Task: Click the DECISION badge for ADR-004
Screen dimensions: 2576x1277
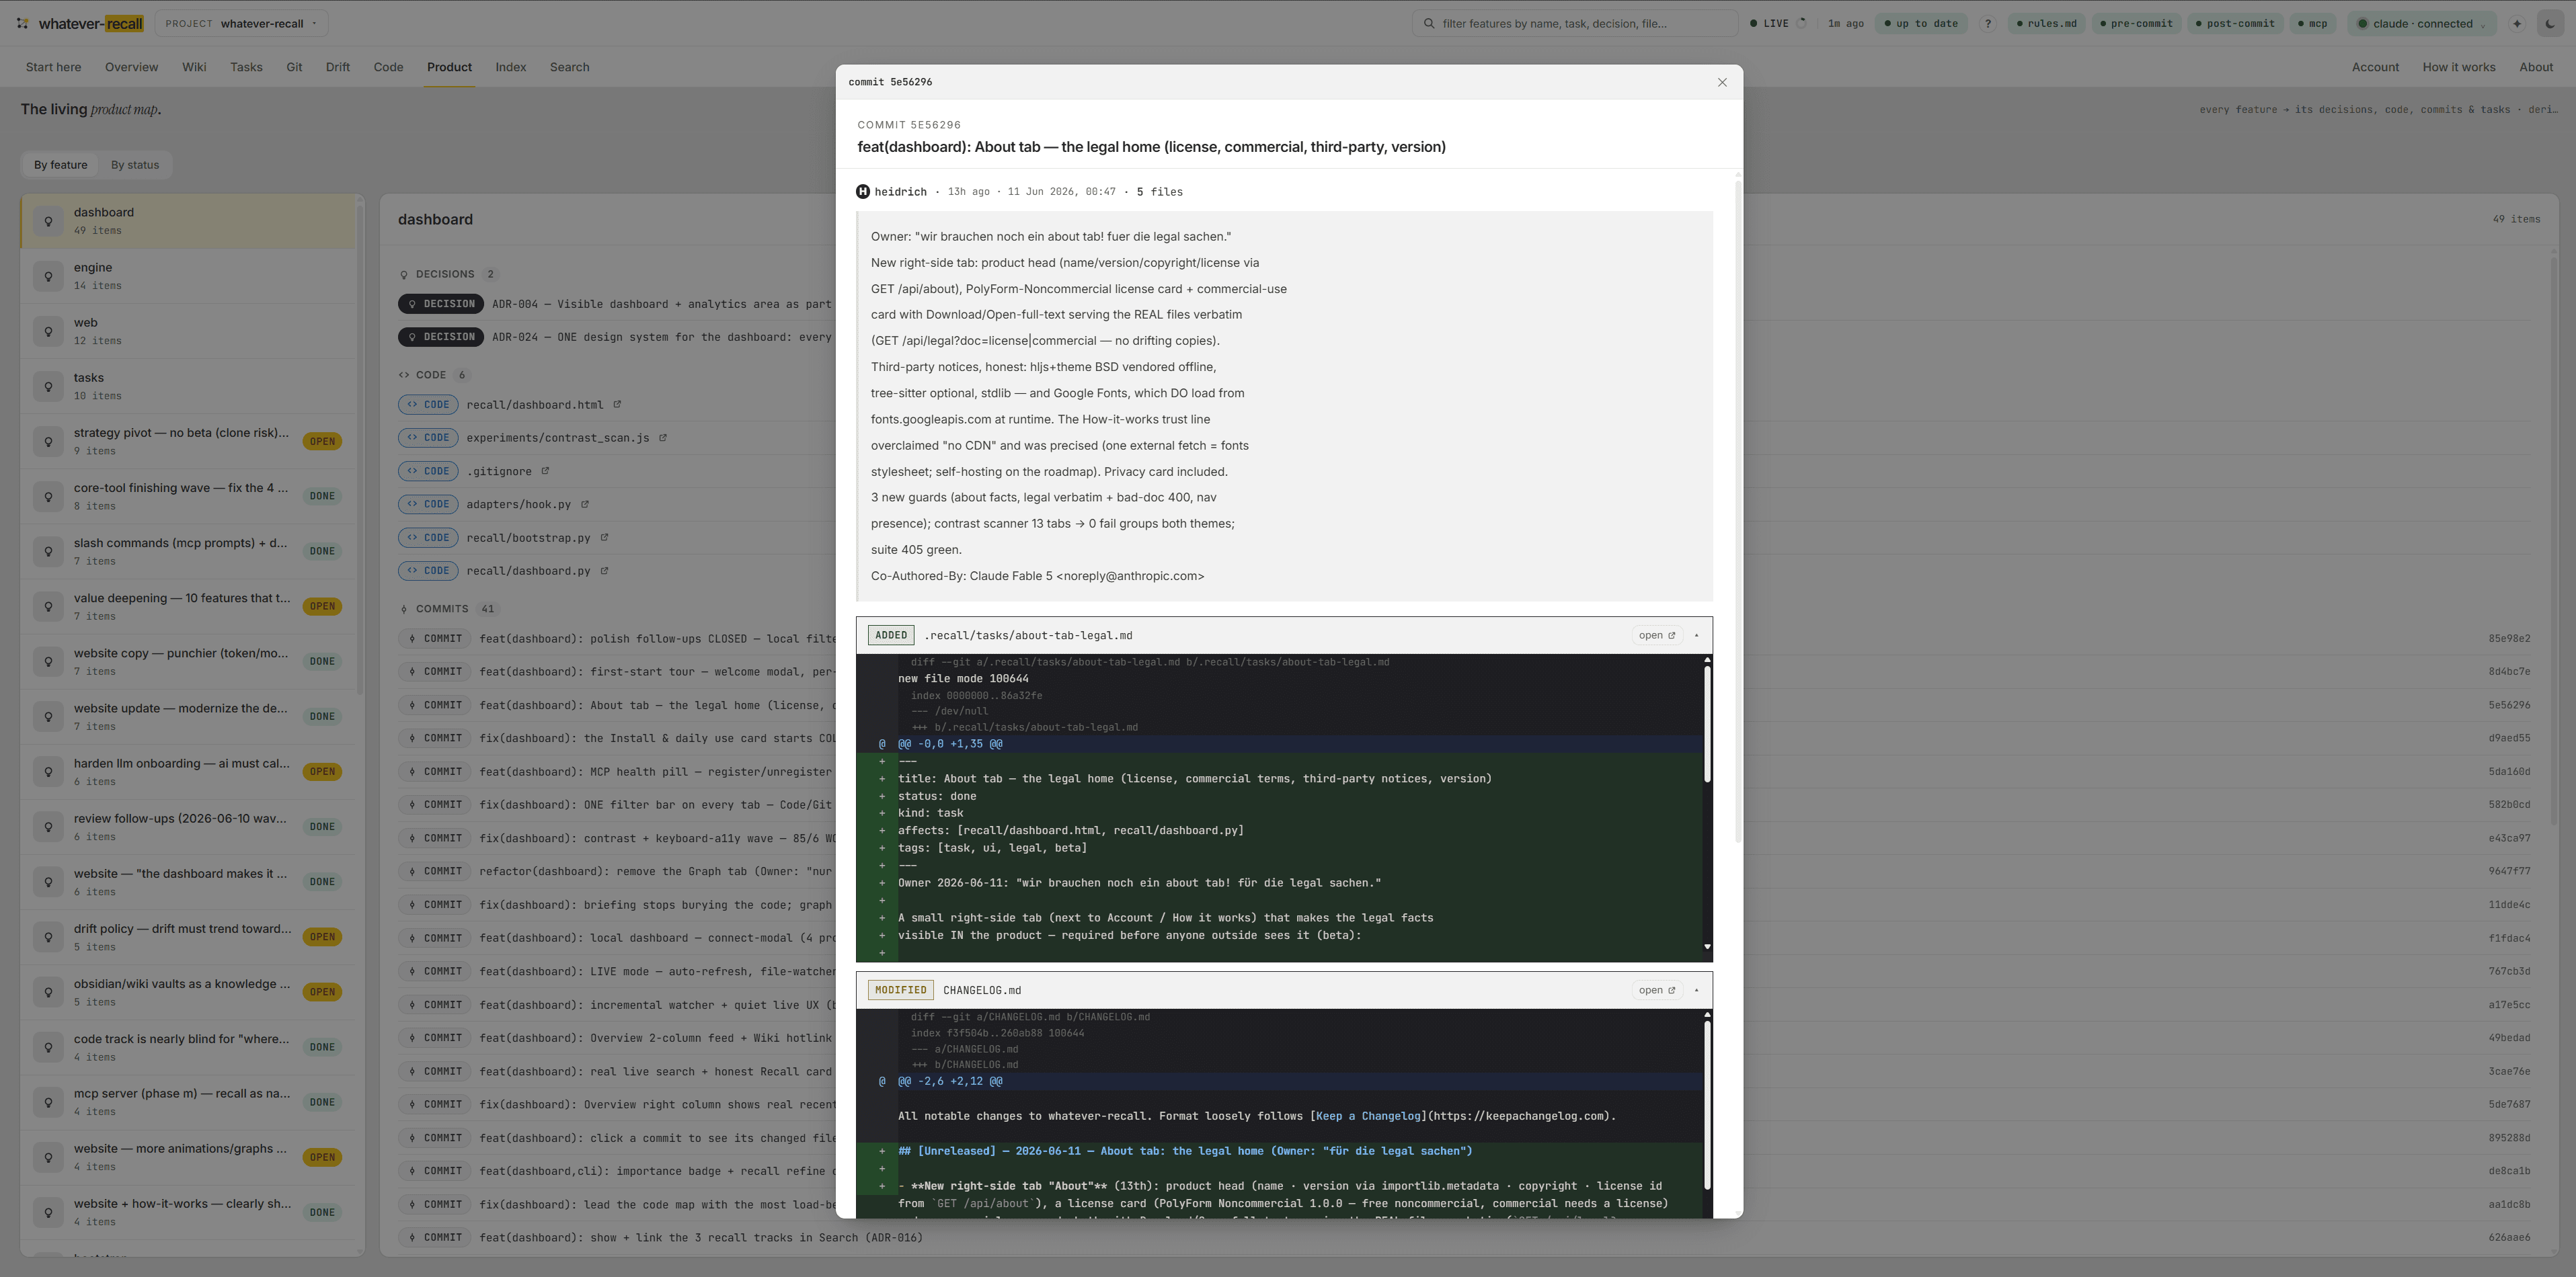Action: click(x=441, y=304)
